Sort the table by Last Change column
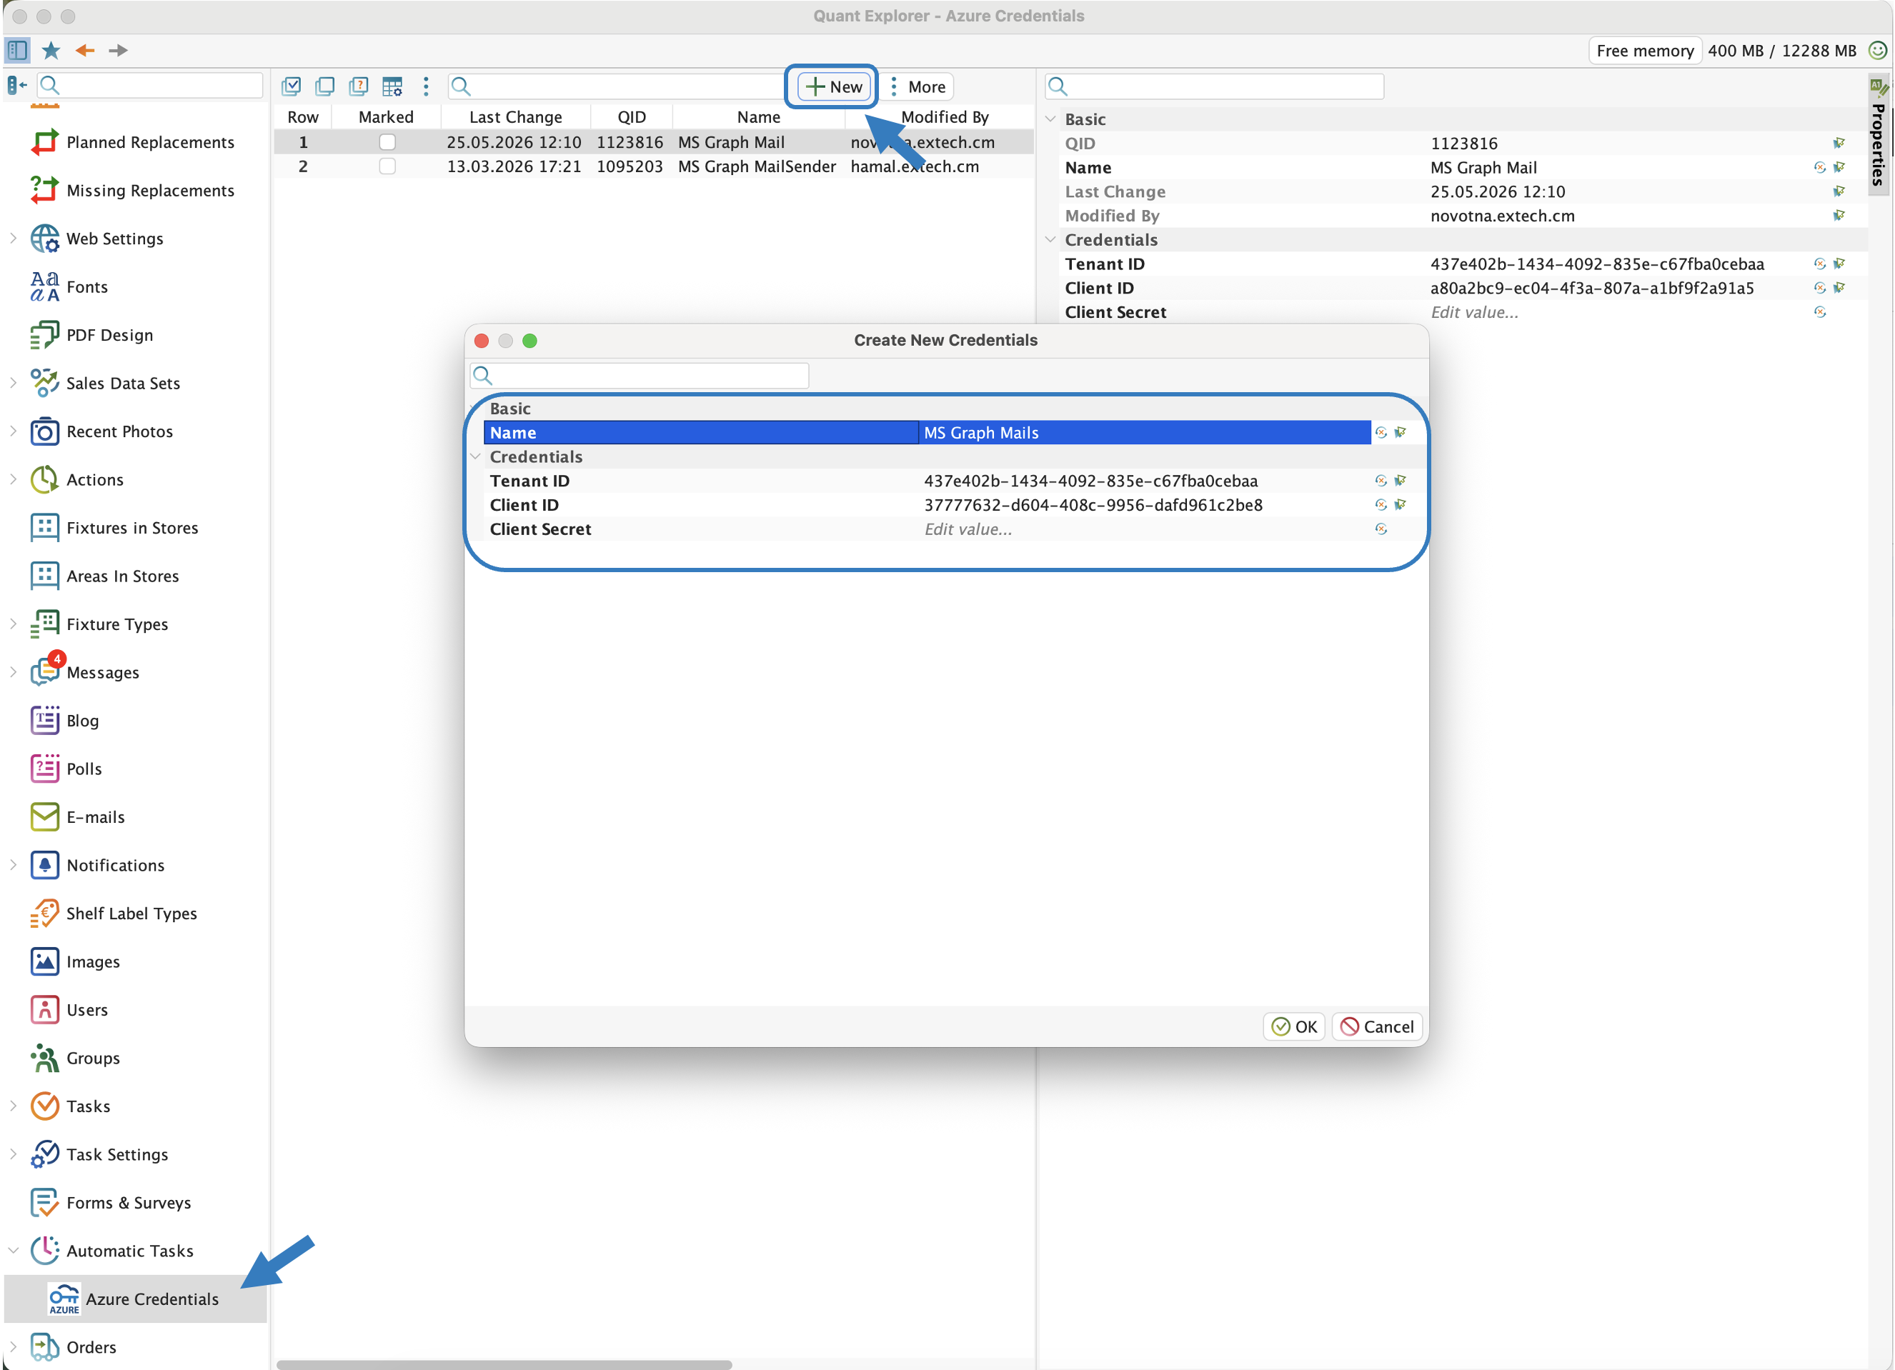 pyautogui.click(x=515, y=117)
